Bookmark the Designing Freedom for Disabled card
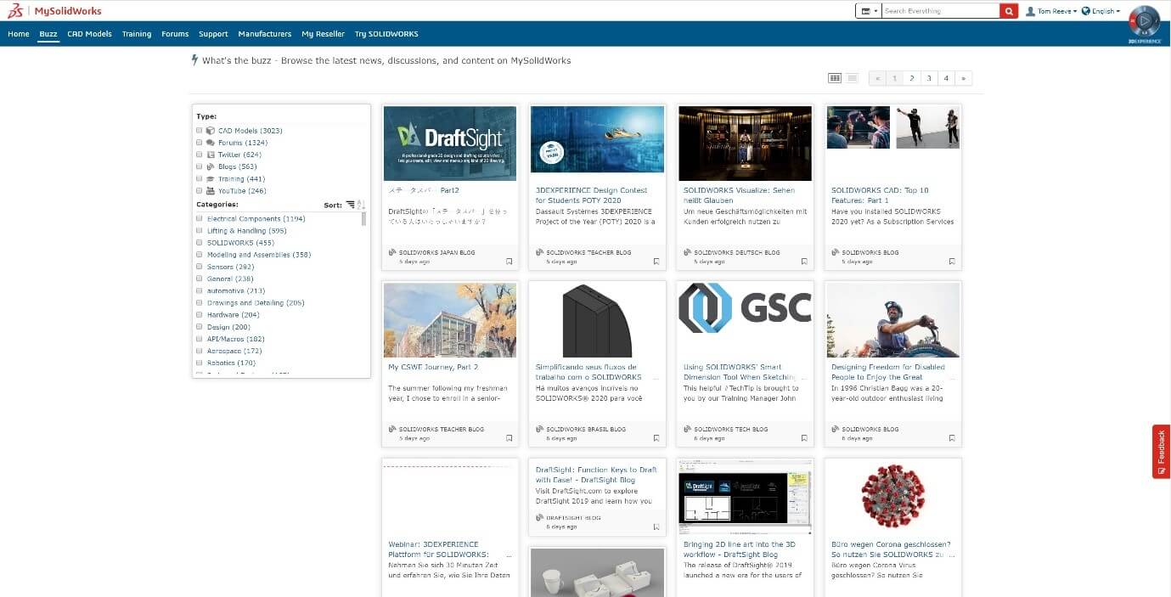 click(952, 438)
